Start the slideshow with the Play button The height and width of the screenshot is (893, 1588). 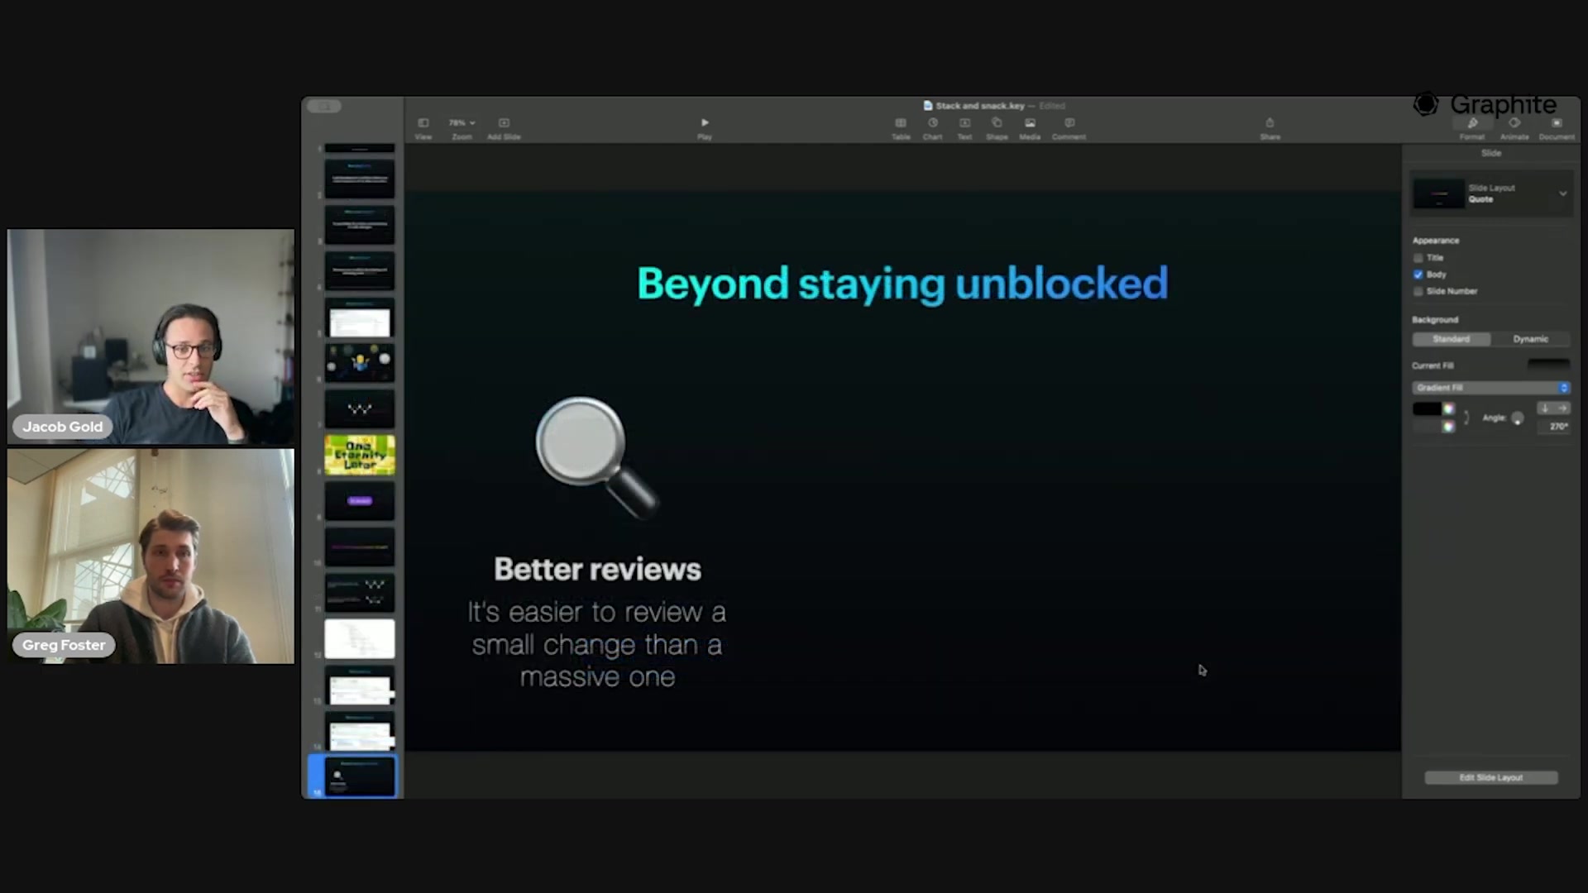(705, 128)
